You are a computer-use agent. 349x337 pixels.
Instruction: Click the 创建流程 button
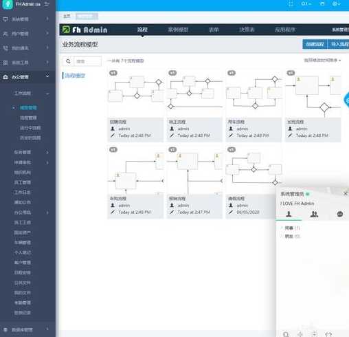point(315,44)
